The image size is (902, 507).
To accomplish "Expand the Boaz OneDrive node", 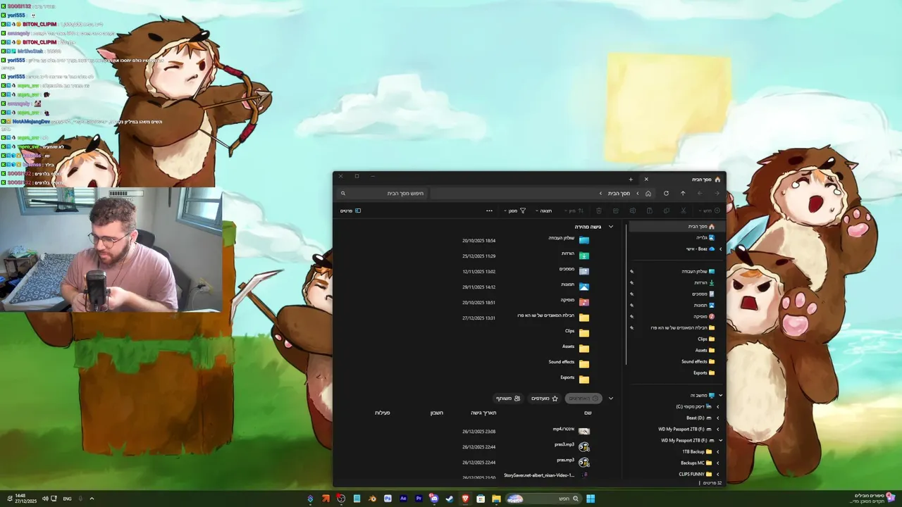I will point(720,249).
